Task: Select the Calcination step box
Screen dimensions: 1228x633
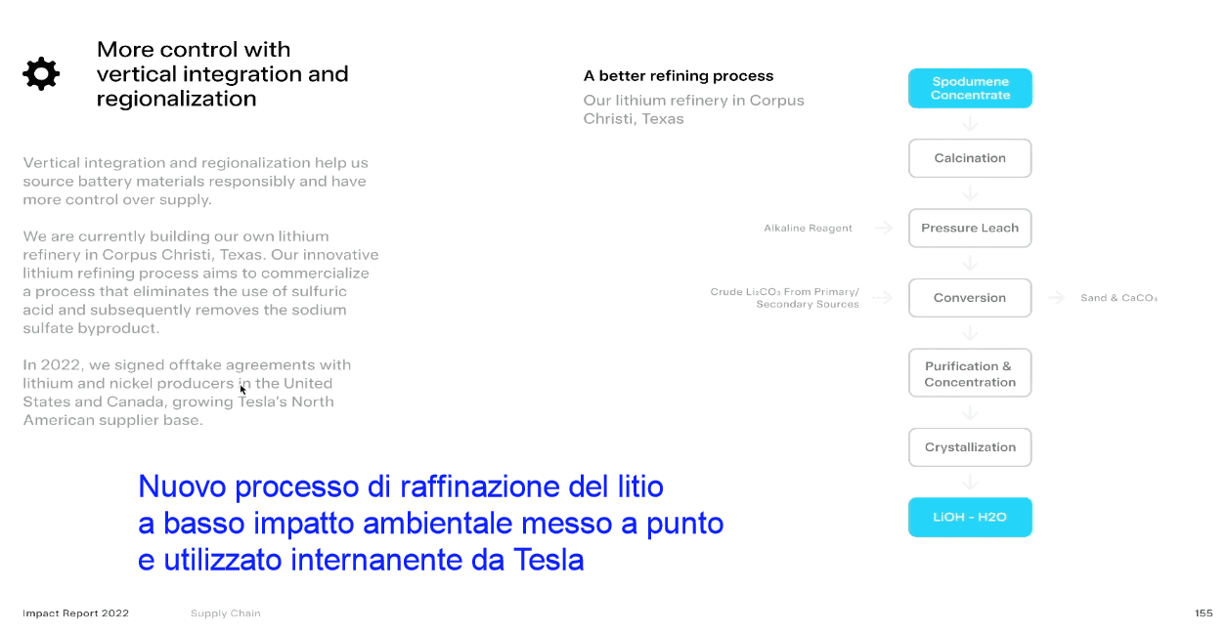Action: pyautogui.click(x=970, y=158)
